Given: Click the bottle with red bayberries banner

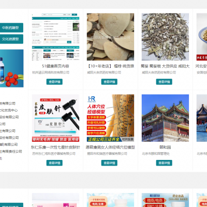Looking at the screenshot, I should [12, 68].
